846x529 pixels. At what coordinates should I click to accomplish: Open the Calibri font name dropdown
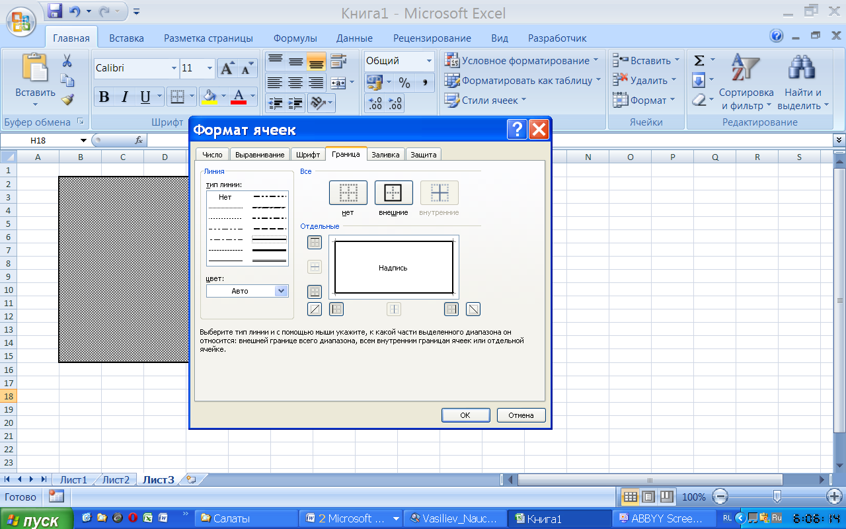click(x=174, y=68)
